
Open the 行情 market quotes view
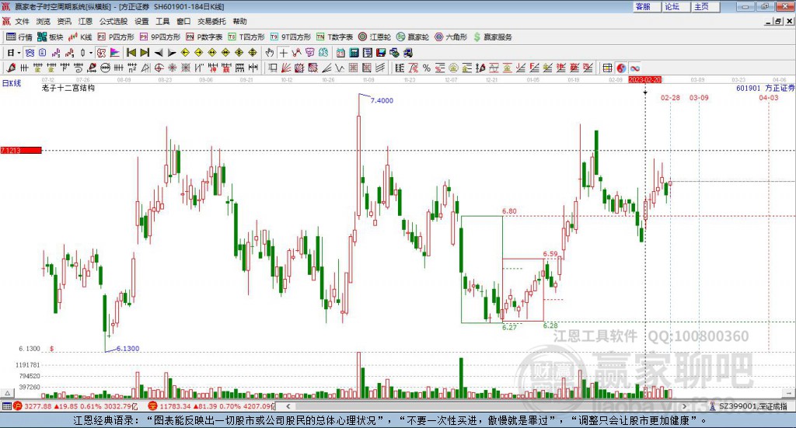19,37
